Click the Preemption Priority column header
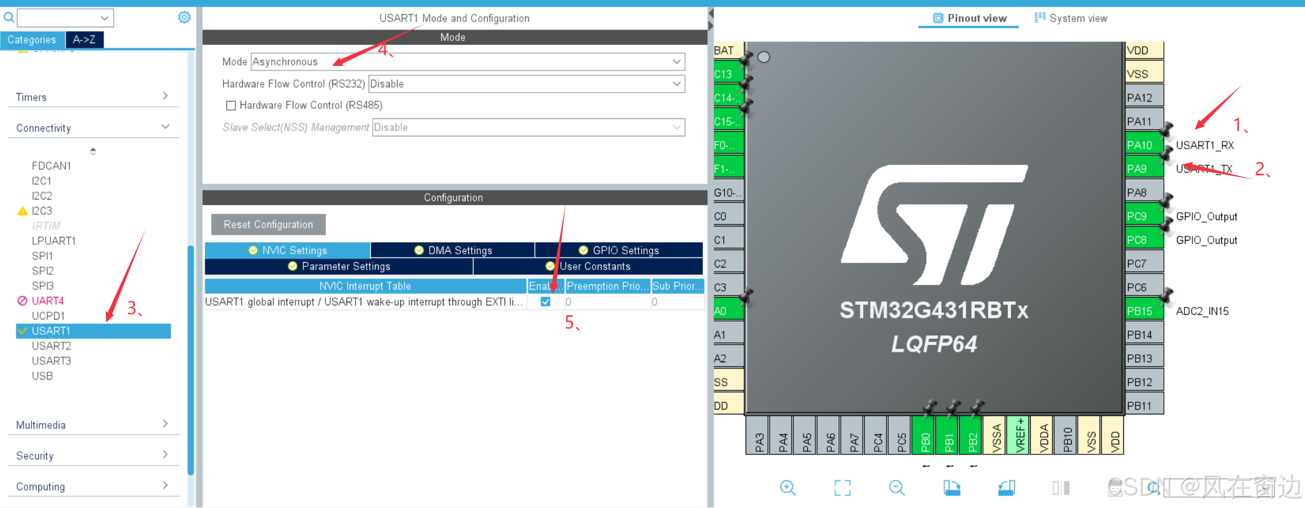 pyautogui.click(x=608, y=286)
